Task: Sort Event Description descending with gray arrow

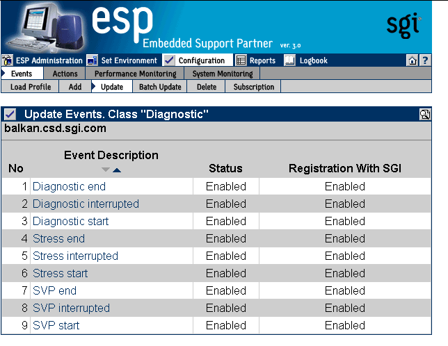Action: point(106,170)
